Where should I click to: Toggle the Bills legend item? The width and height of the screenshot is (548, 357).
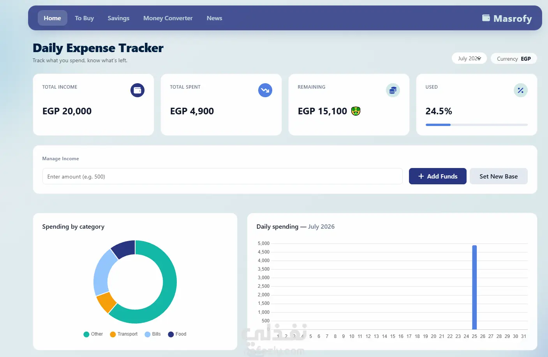coord(153,334)
